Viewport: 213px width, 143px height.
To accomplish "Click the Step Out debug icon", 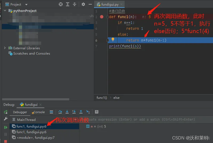I will tap(81, 112).
